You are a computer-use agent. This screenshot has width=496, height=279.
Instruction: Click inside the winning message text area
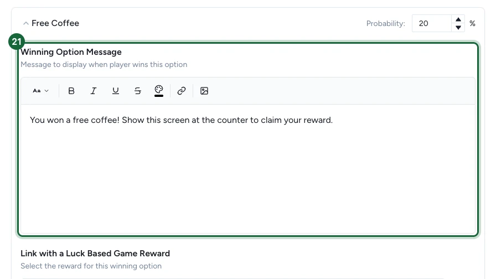[248, 169]
